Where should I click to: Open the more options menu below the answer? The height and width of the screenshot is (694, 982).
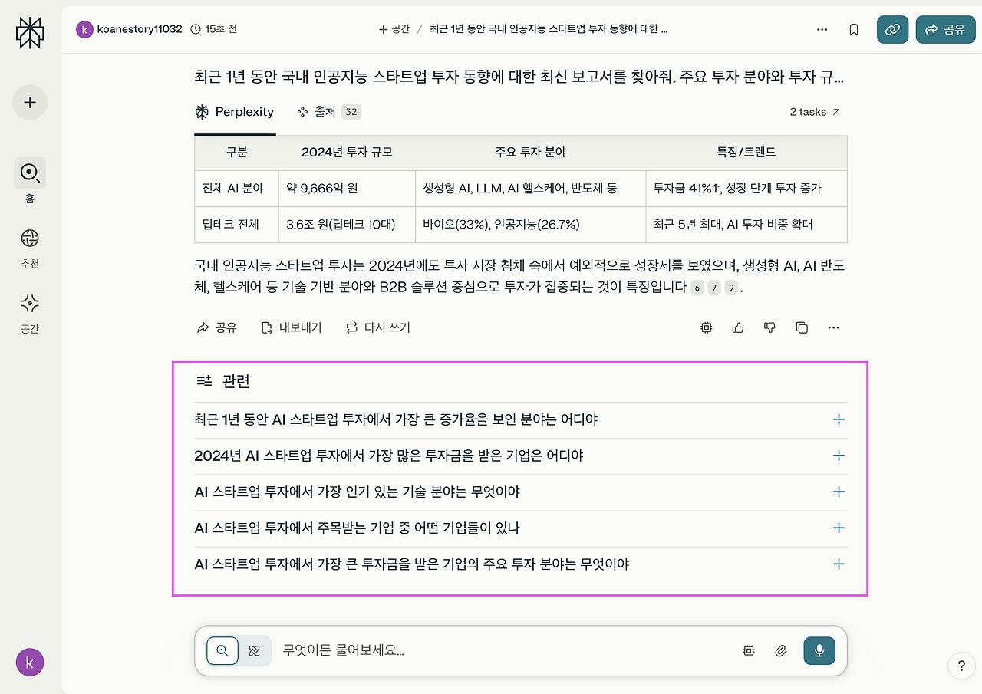coord(833,327)
